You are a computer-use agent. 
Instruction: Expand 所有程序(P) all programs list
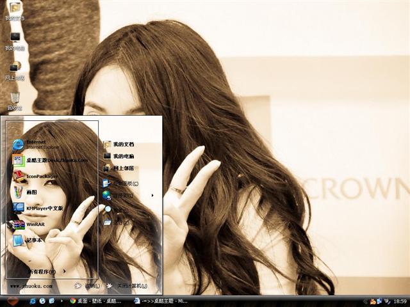click(47, 271)
